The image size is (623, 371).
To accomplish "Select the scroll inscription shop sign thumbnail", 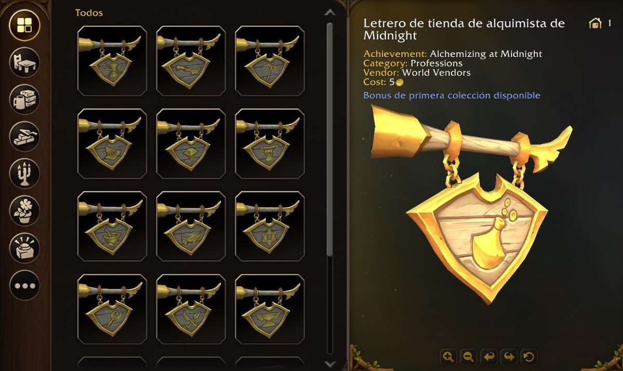I will (270, 143).
